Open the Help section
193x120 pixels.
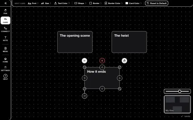(5, 77)
